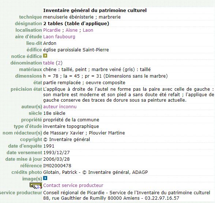Click the update date 2006/03/28
The width and height of the screenshot is (215, 203).
[x=56, y=159]
